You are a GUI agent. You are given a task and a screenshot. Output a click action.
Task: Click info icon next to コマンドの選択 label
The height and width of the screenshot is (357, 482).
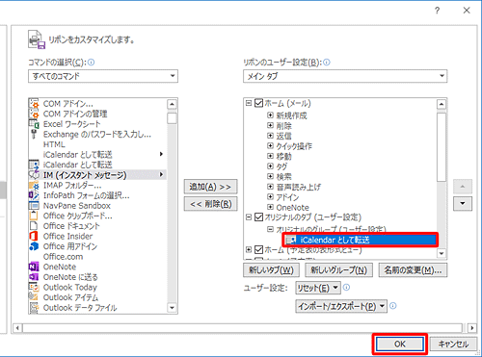click(x=92, y=63)
